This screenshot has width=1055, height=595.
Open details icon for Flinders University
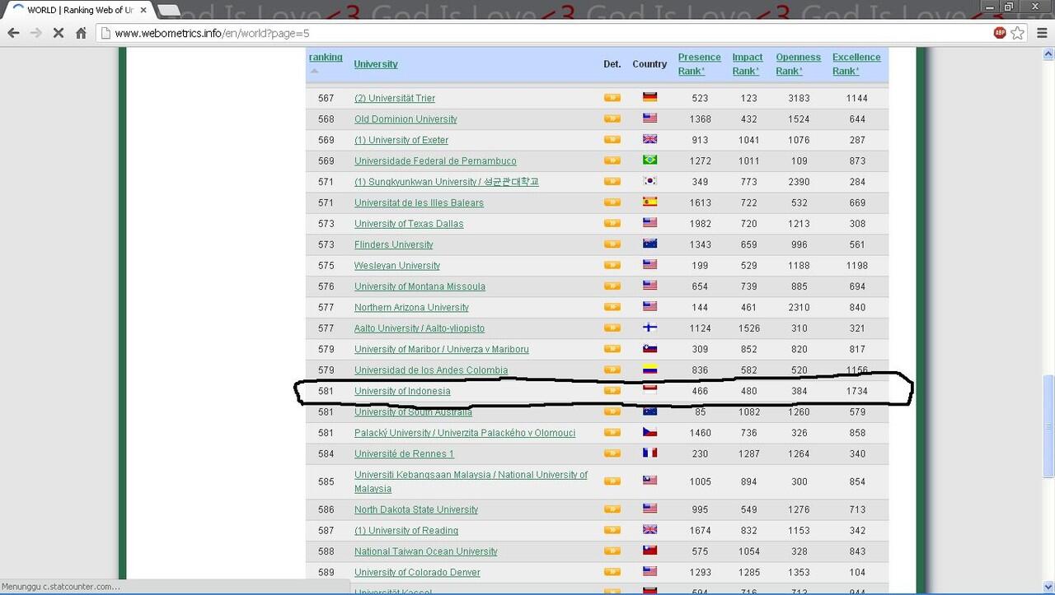click(x=612, y=244)
